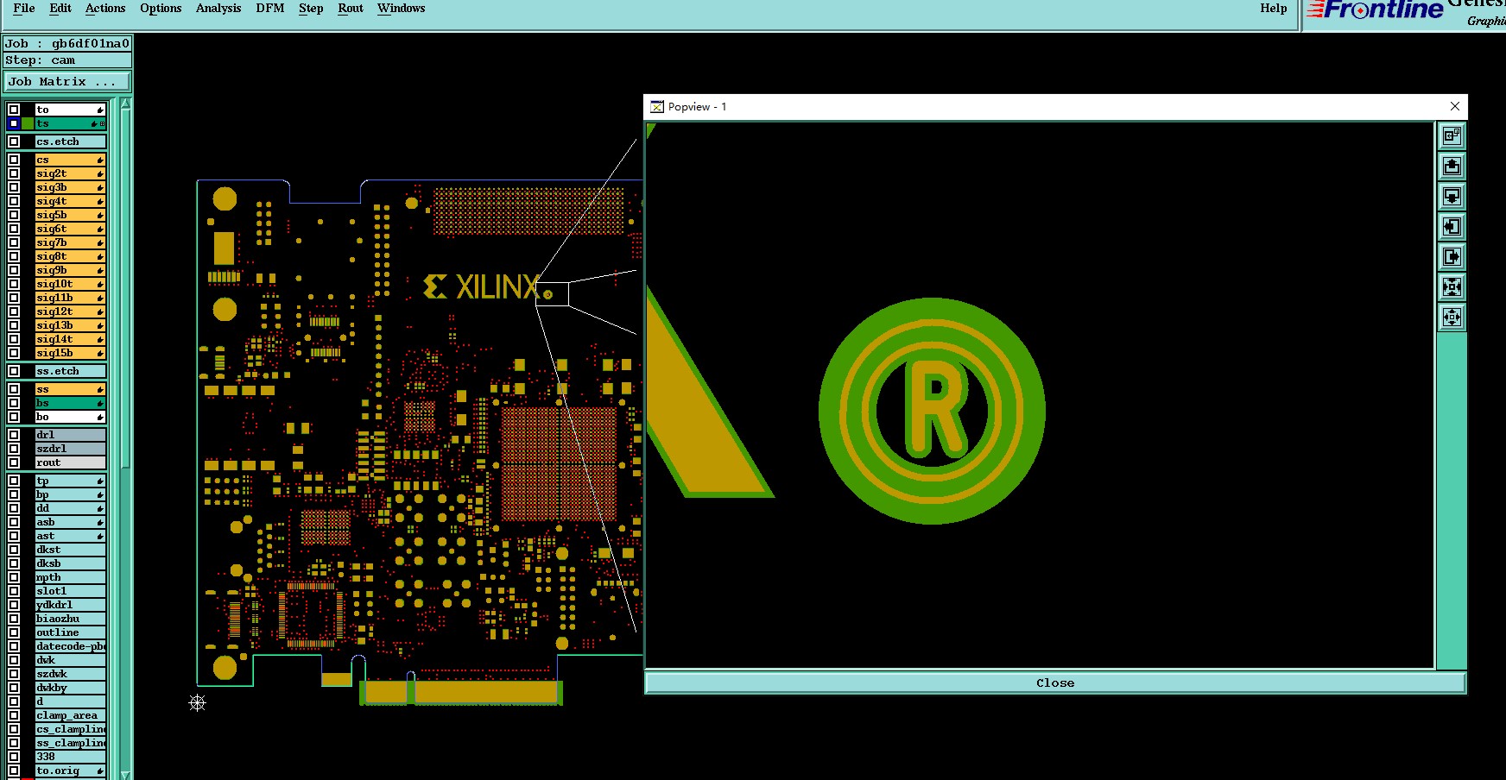Open the Help menu

1274,9
